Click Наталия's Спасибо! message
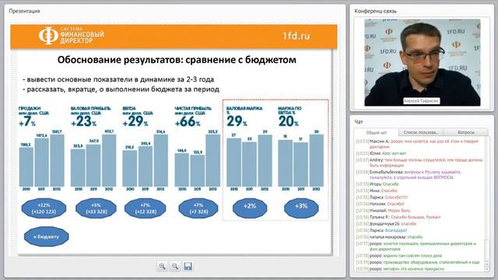The height and width of the screenshot is (280, 498). pos(381,204)
